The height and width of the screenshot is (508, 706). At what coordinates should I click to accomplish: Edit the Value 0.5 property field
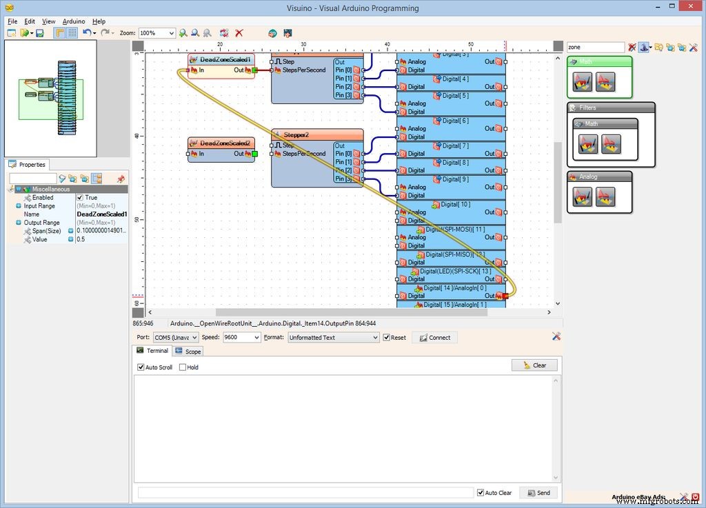[x=97, y=239]
